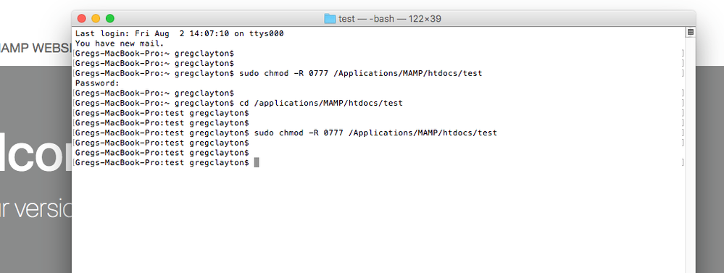
Task: Click the "r versic" subtitle text in background page
Action: pos(36,209)
